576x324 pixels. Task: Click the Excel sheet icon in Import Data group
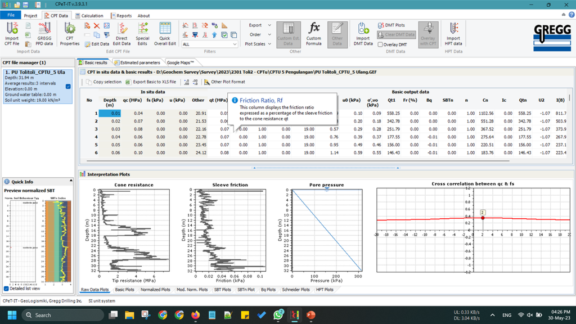[28, 35]
